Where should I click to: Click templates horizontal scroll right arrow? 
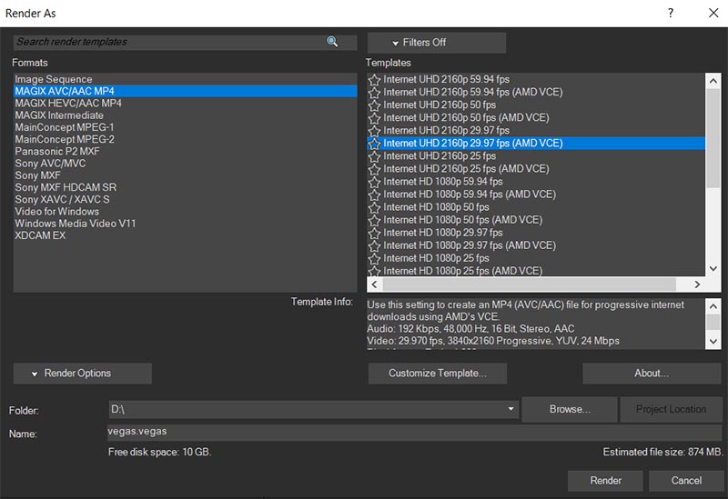(x=697, y=284)
